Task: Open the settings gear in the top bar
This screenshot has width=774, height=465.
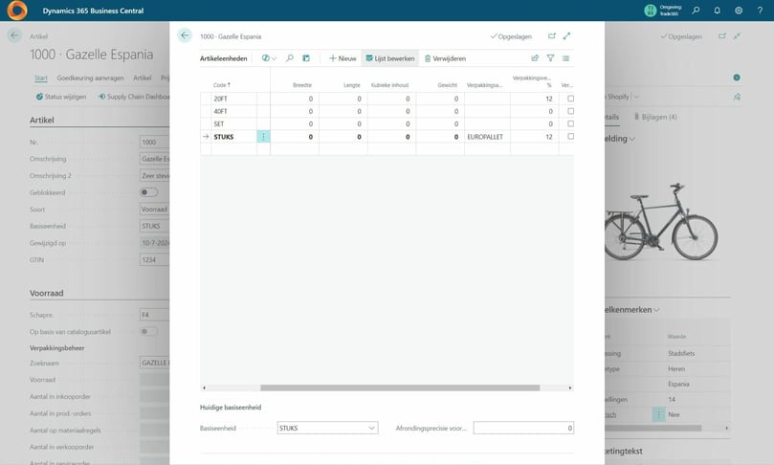Action: pos(739,11)
